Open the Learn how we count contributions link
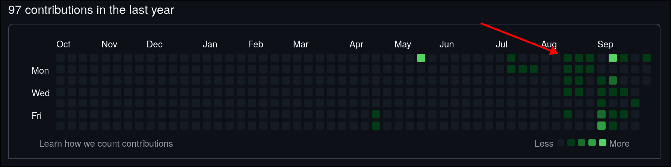 coord(106,144)
